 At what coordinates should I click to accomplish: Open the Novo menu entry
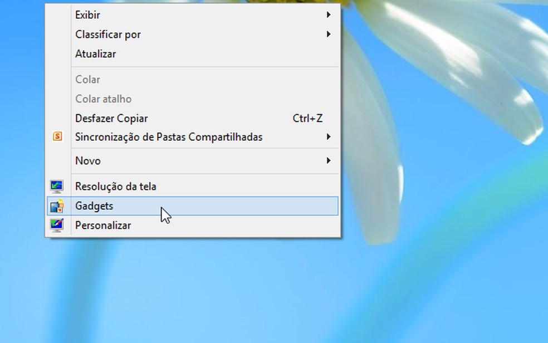pyautogui.click(x=193, y=161)
